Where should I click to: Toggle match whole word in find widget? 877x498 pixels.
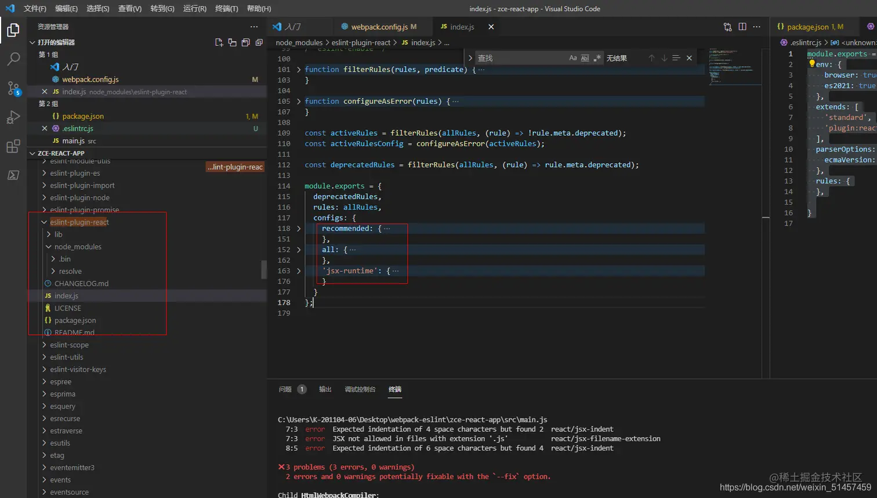[x=585, y=58]
